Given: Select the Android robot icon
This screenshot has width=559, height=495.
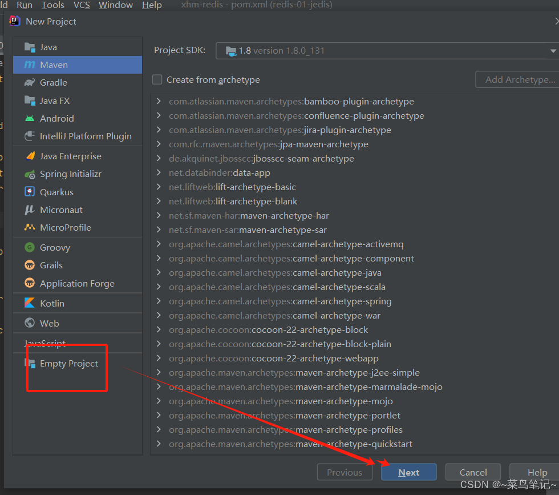Looking at the screenshot, I should [30, 119].
